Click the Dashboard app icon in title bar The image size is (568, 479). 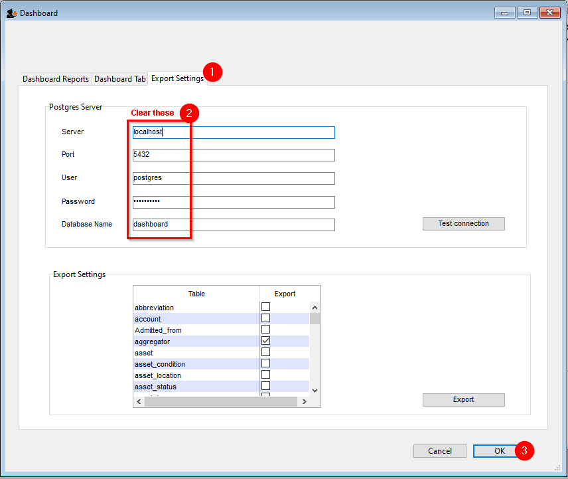(11, 13)
